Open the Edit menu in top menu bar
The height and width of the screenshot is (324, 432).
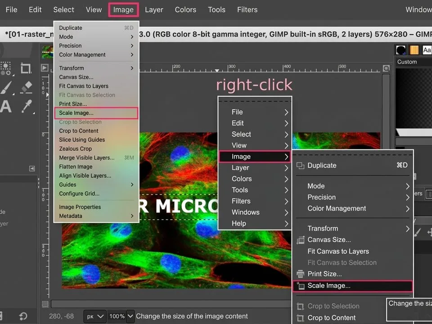pyautogui.click(x=35, y=9)
